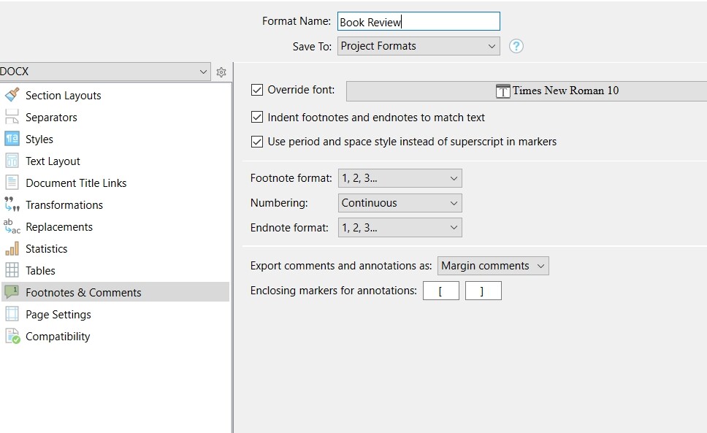The width and height of the screenshot is (707, 433).
Task: Click the Styles paragraph icon
Action: [x=12, y=139]
